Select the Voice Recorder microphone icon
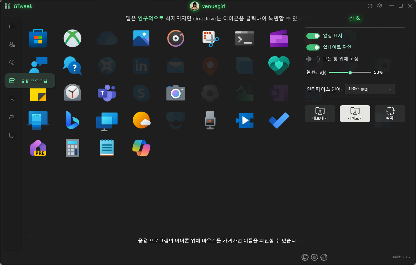The width and height of the screenshot is (416, 265). [x=210, y=120]
